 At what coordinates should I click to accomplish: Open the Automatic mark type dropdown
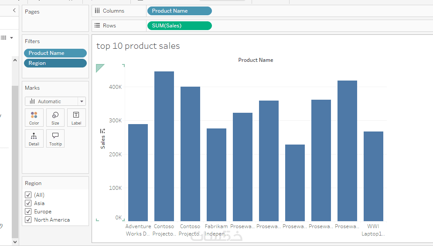[55, 101]
